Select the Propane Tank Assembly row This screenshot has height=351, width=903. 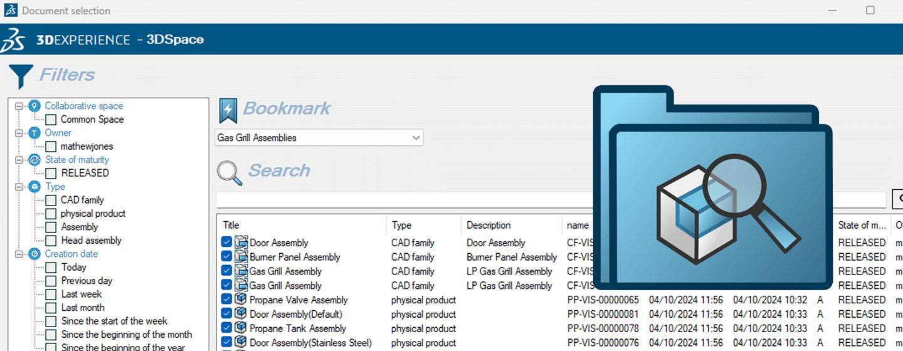pyautogui.click(x=298, y=328)
